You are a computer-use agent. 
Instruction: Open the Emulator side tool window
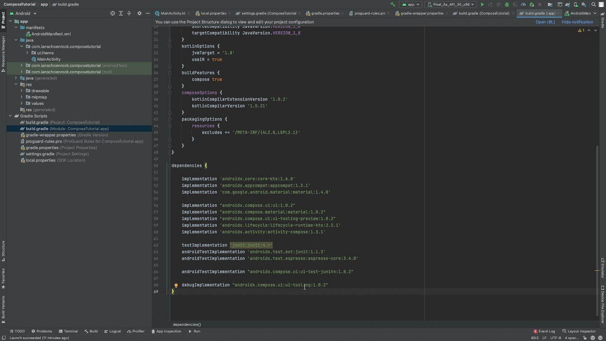click(x=603, y=269)
